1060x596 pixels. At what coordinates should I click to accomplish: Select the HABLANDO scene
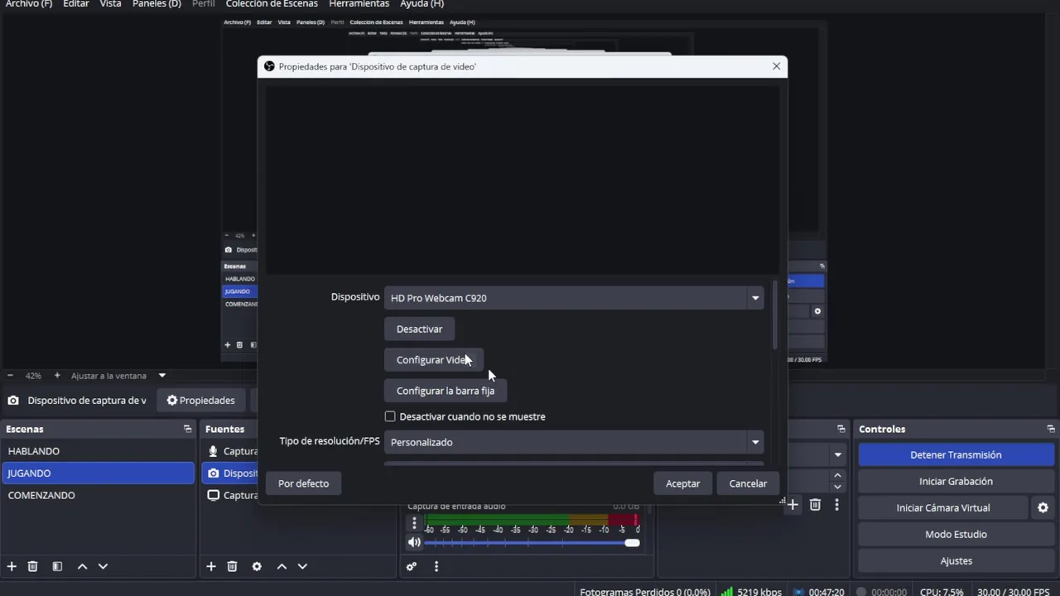pos(98,451)
